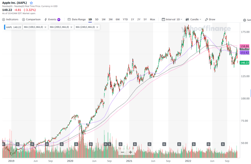Click the 100.00 price axis label
The width and height of the screenshot is (251, 164).
(x=245, y=98)
